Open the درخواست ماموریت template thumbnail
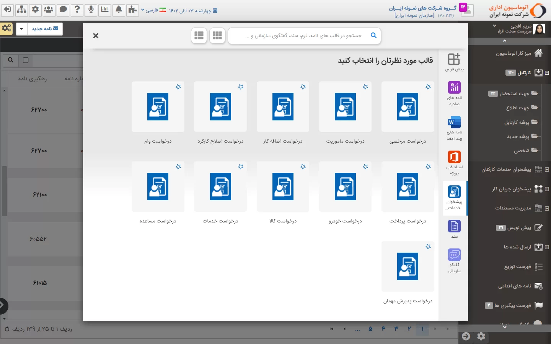The height and width of the screenshot is (344, 551). (345, 107)
